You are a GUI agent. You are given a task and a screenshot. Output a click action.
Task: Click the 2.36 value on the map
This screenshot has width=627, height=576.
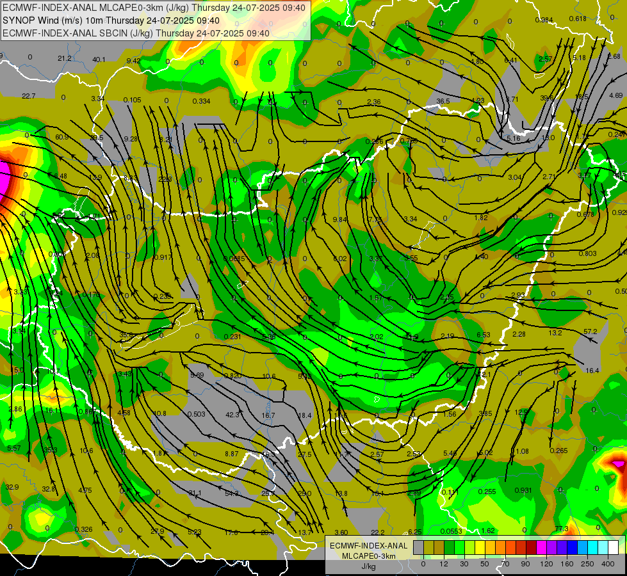[x=374, y=102]
